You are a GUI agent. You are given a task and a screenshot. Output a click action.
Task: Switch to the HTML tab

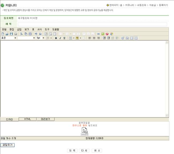(28, 119)
